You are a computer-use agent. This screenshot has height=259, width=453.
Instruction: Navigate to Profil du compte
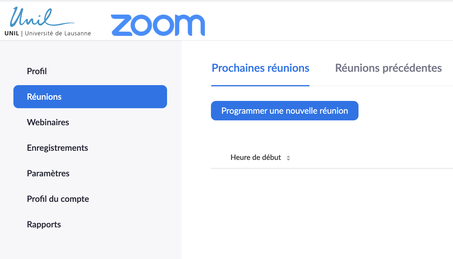click(58, 199)
